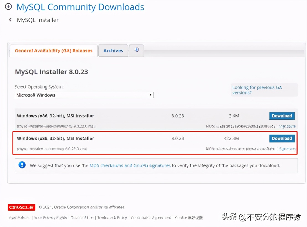Click the Select Operating System label

tap(39, 87)
